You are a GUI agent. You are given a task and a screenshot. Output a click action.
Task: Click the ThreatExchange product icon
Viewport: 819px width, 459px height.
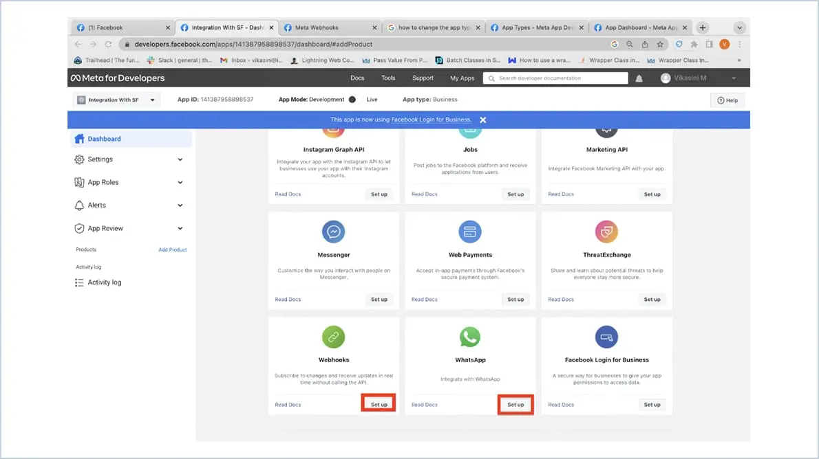(x=606, y=232)
